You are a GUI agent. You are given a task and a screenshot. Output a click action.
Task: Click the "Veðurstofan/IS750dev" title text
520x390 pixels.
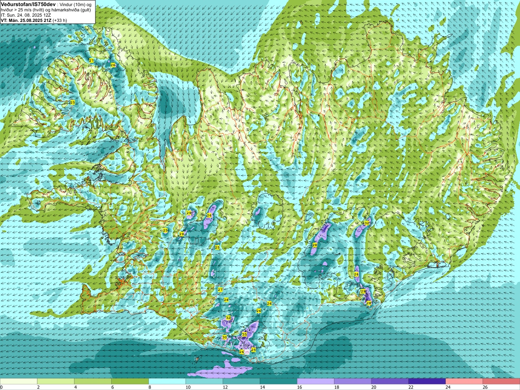coord(28,4)
